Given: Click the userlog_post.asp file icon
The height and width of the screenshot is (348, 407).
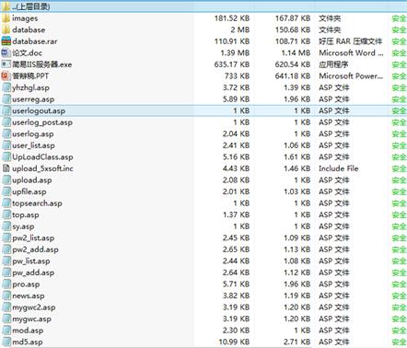Looking at the screenshot, I should point(6,122).
